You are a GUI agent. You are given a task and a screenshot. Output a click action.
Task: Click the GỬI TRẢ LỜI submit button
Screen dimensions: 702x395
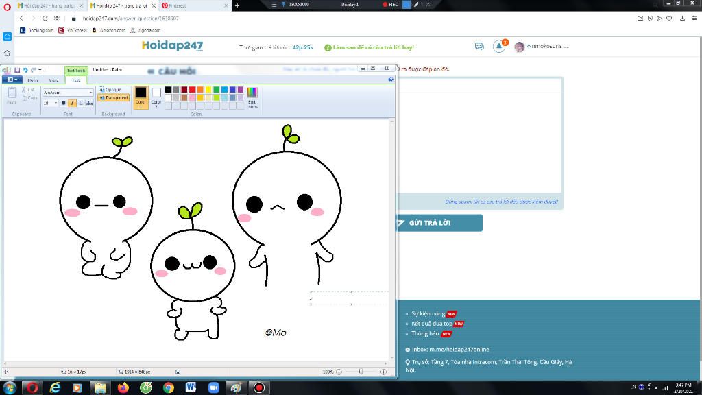(x=438, y=223)
